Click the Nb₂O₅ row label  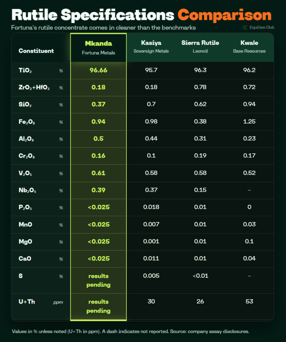[27, 190]
